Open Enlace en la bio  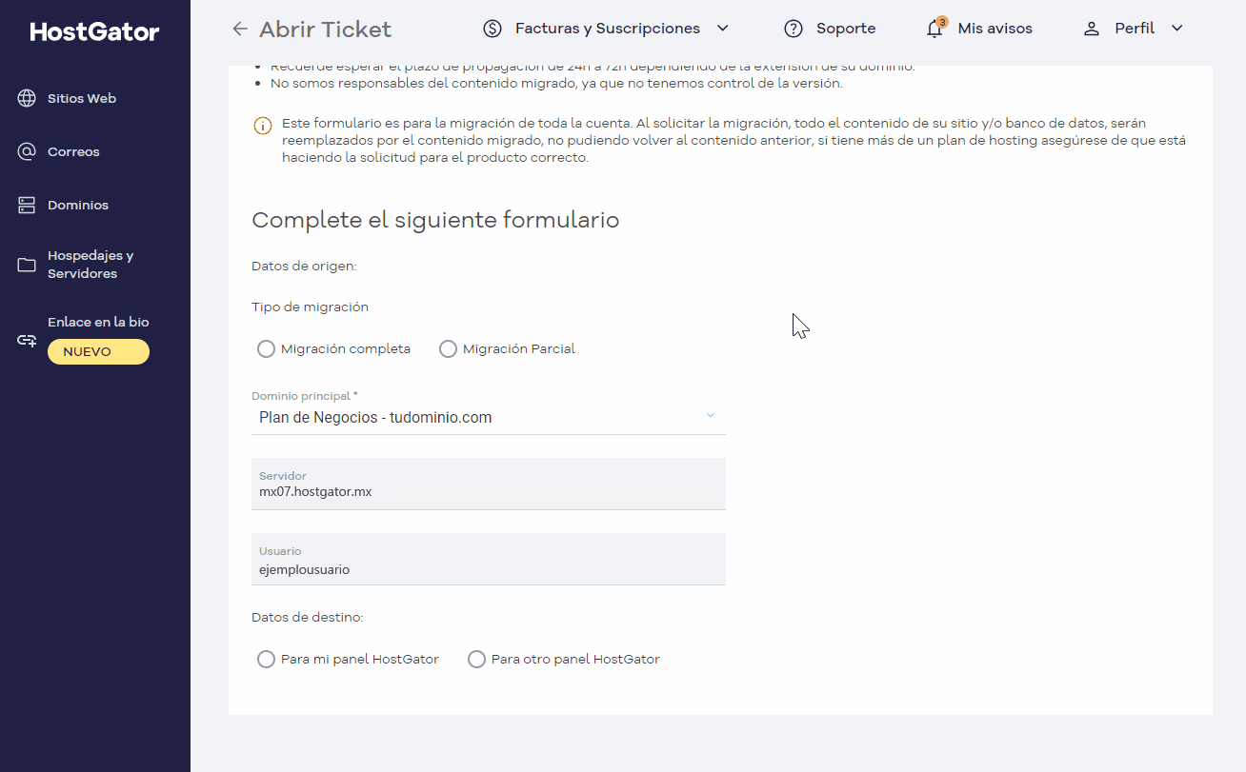(98, 322)
